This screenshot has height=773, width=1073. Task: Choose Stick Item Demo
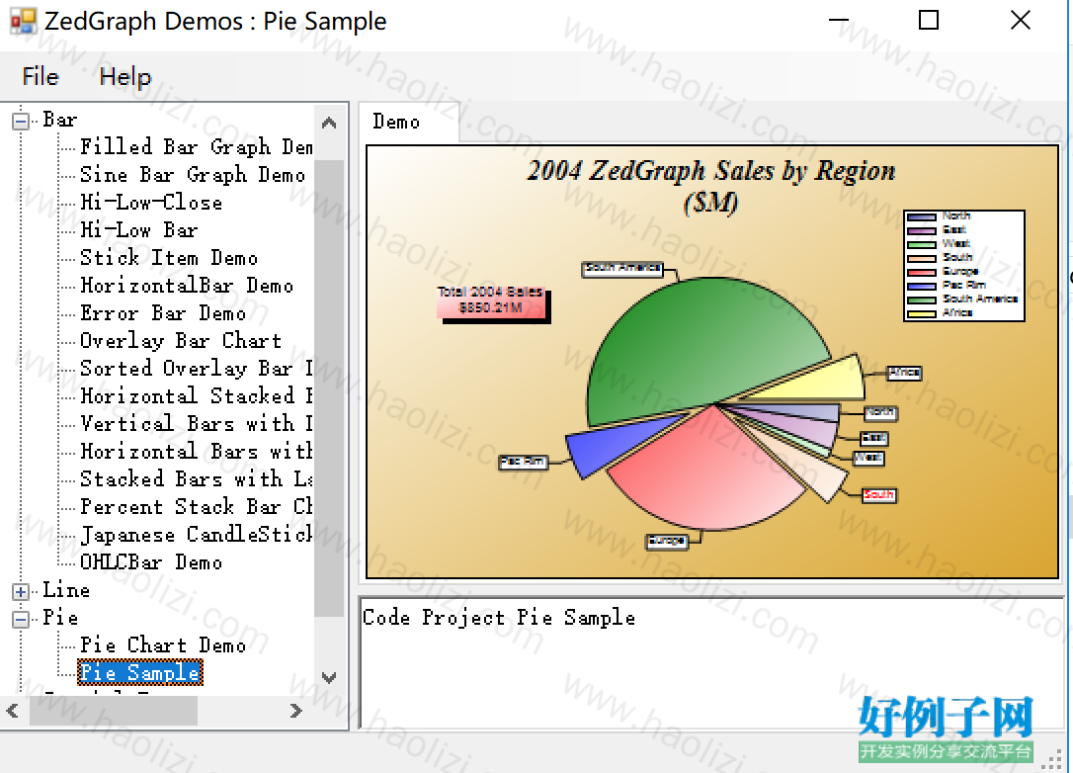[168, 257]
